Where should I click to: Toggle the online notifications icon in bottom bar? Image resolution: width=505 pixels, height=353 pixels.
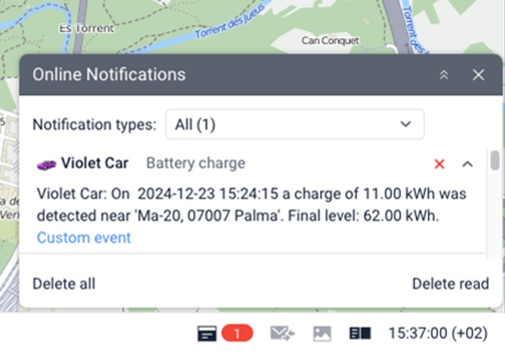[x=206, y=334]
